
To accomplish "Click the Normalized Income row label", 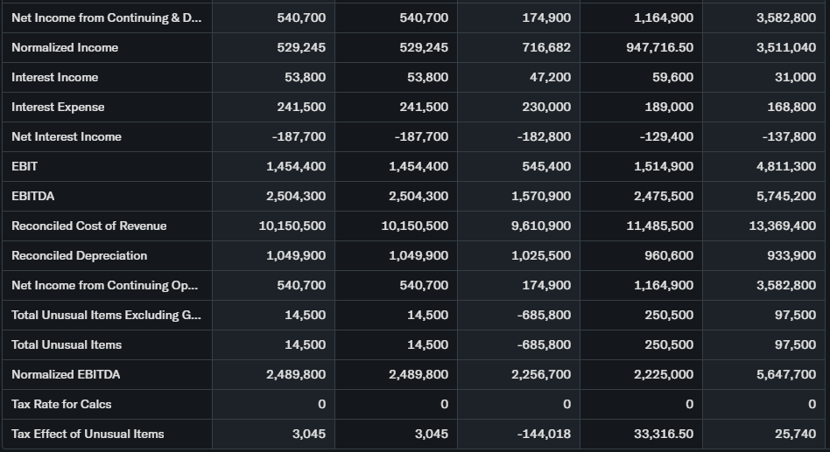I will point(65,47).
